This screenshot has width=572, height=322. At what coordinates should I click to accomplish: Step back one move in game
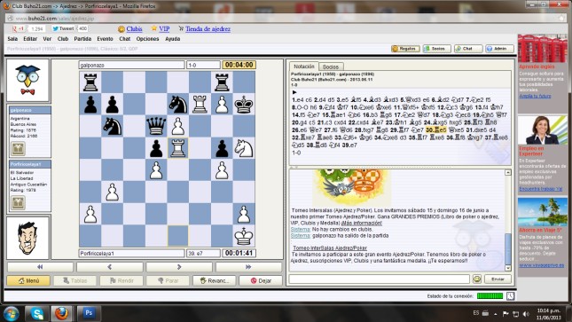pyautogui.click(x=109, y=267)
